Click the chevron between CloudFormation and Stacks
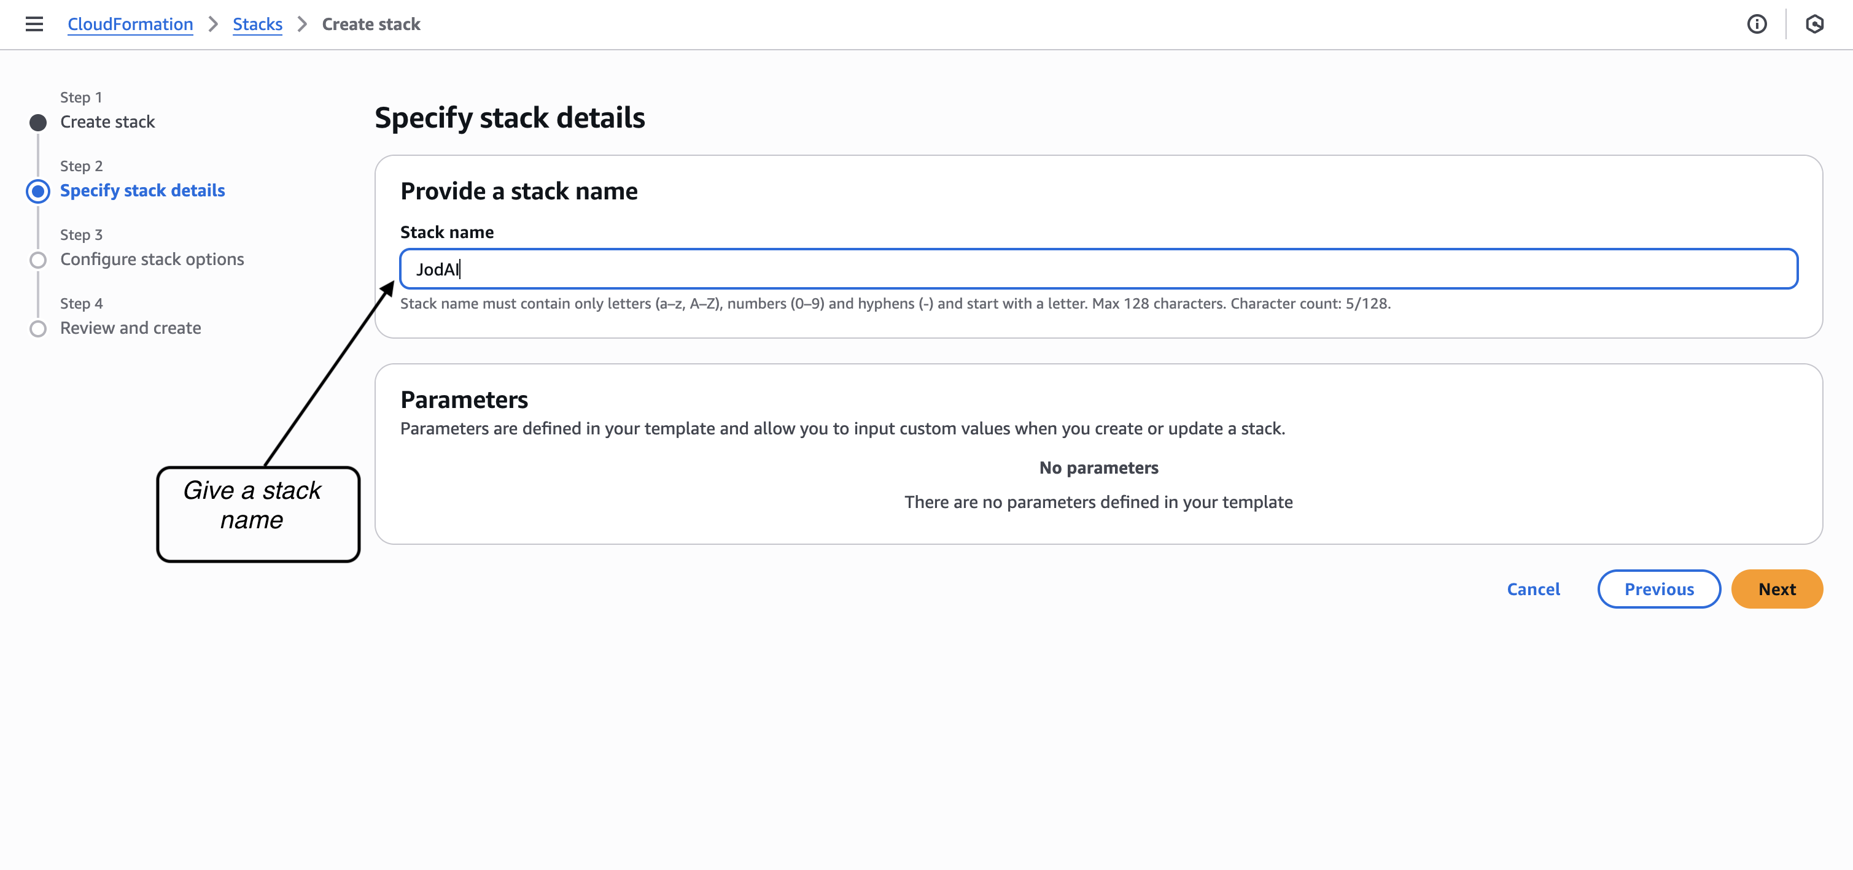This screenshot has height=870, width=1853. (x=213, y=24)
